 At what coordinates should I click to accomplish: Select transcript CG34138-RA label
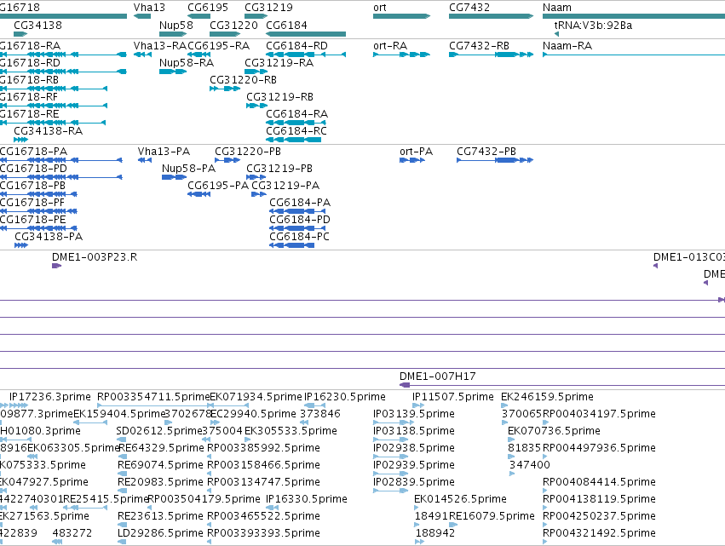[x=48, y=131]
